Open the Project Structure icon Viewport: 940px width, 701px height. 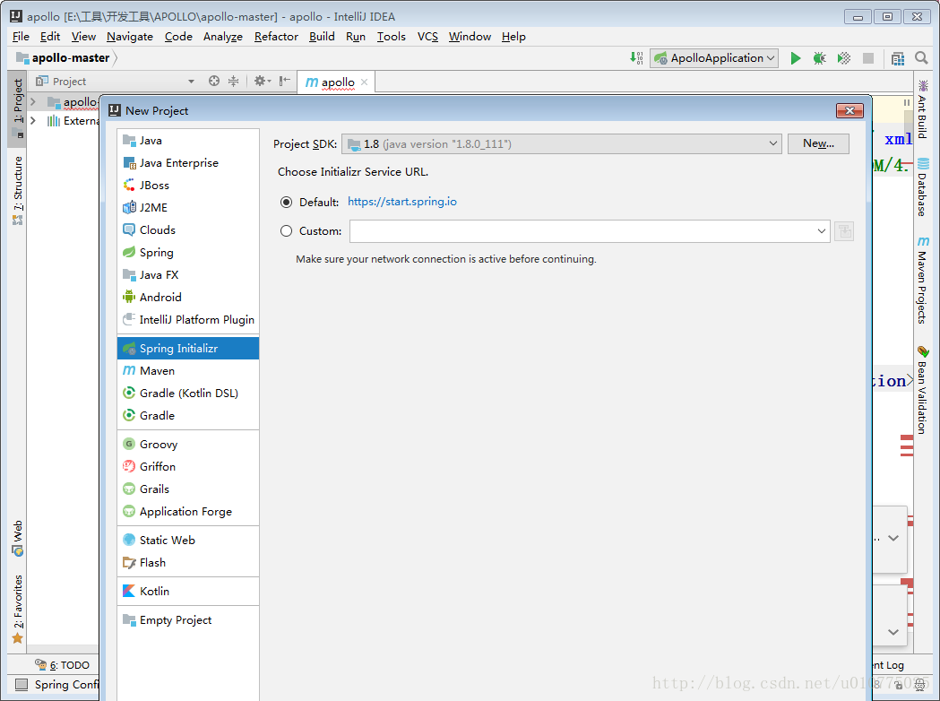(898, 58)
